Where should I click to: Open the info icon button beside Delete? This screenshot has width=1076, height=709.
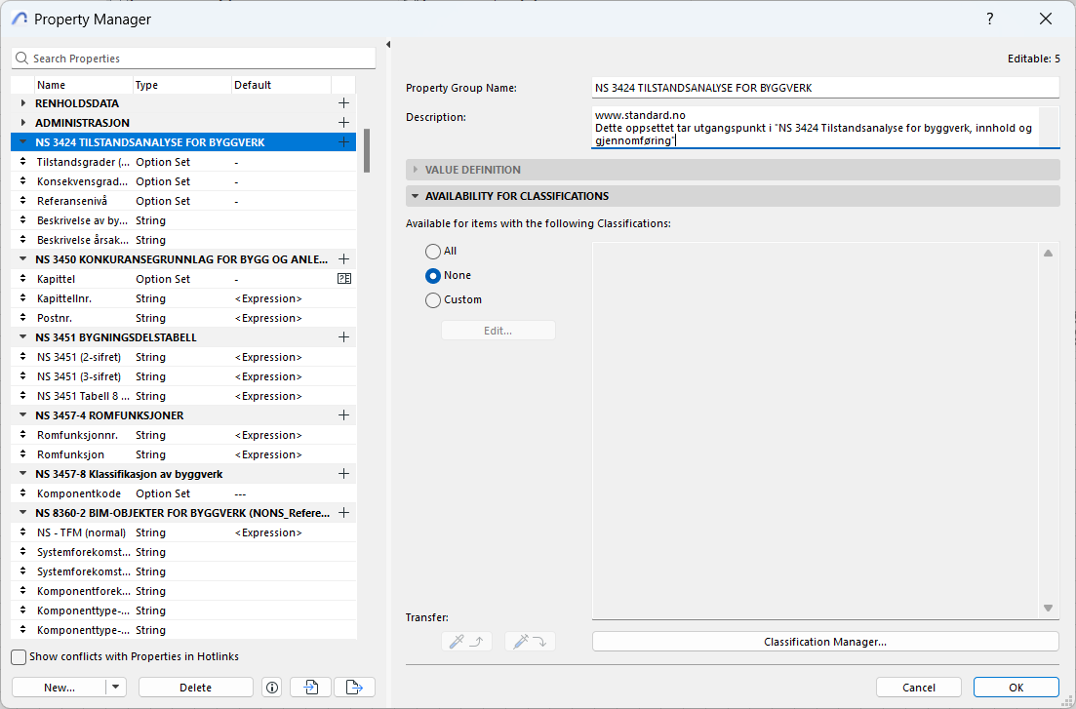tap(272, 688)
